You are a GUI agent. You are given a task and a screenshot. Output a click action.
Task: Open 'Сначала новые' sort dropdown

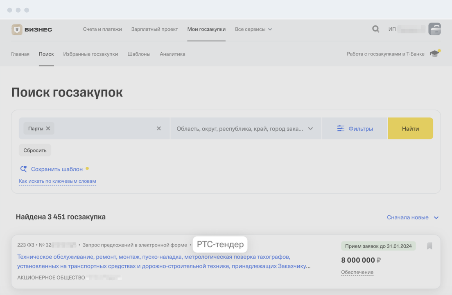pyautogui.click(x=413, y=217)
